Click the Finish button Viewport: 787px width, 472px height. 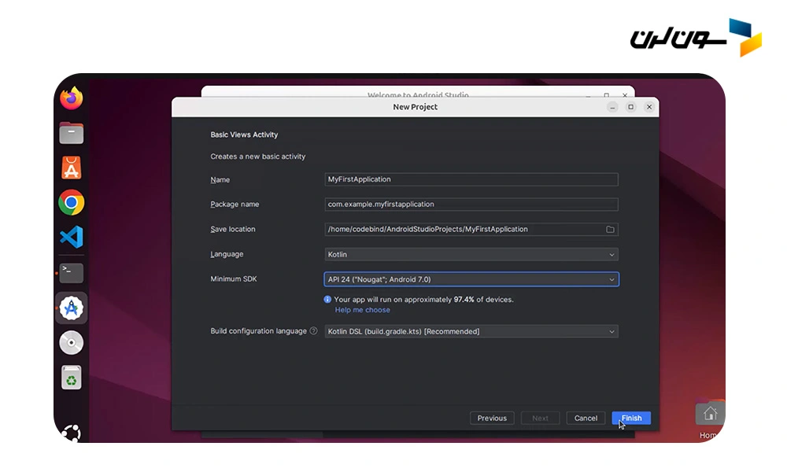pos(631,419)
